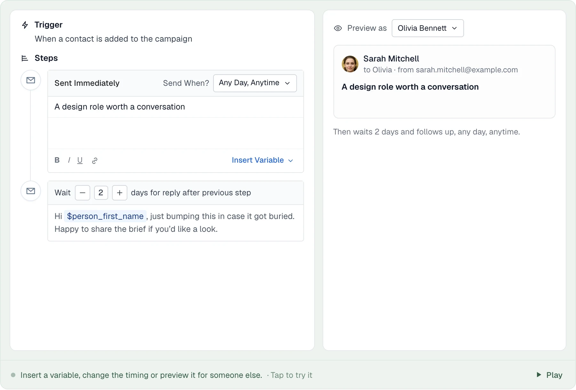
Task: Click Sarah Mitchell's avatar photo
Action: coord(350,64)
